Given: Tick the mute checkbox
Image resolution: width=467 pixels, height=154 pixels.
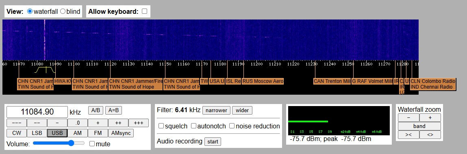Looking at the screenshot, I should pyautogui.click(x=92, y=144).
